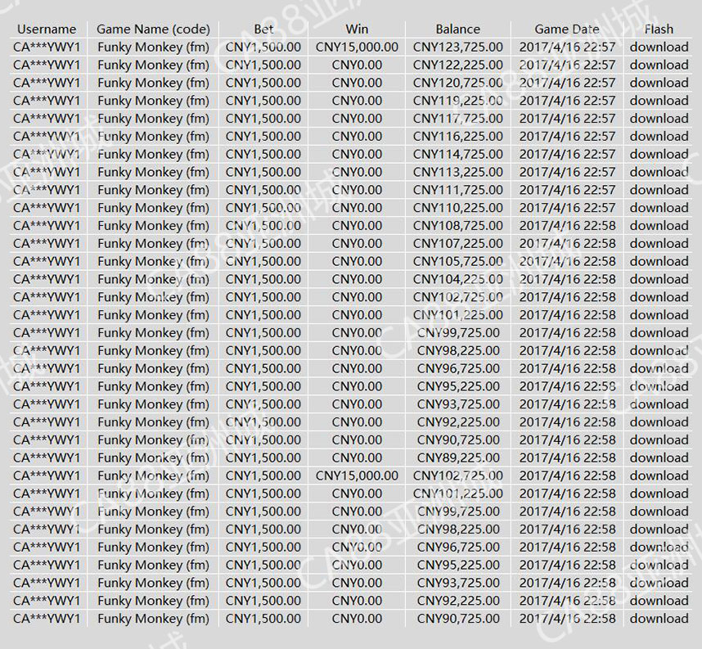Download flash for the CNY123,725.00 balance row

point(659,47)
